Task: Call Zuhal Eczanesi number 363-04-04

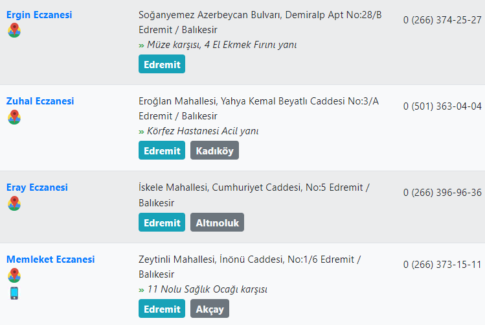Action: (442, 106)
